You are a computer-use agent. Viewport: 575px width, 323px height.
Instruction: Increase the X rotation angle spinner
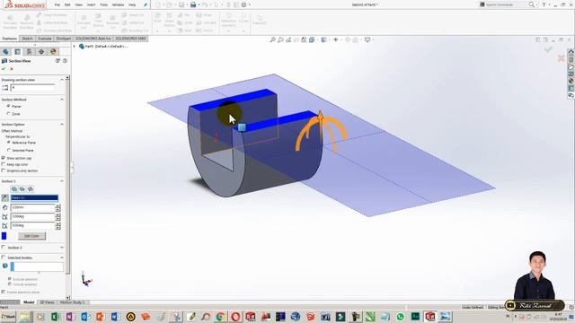pos(57,215)
